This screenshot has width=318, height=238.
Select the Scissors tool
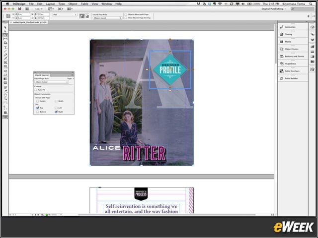point(5,71)
